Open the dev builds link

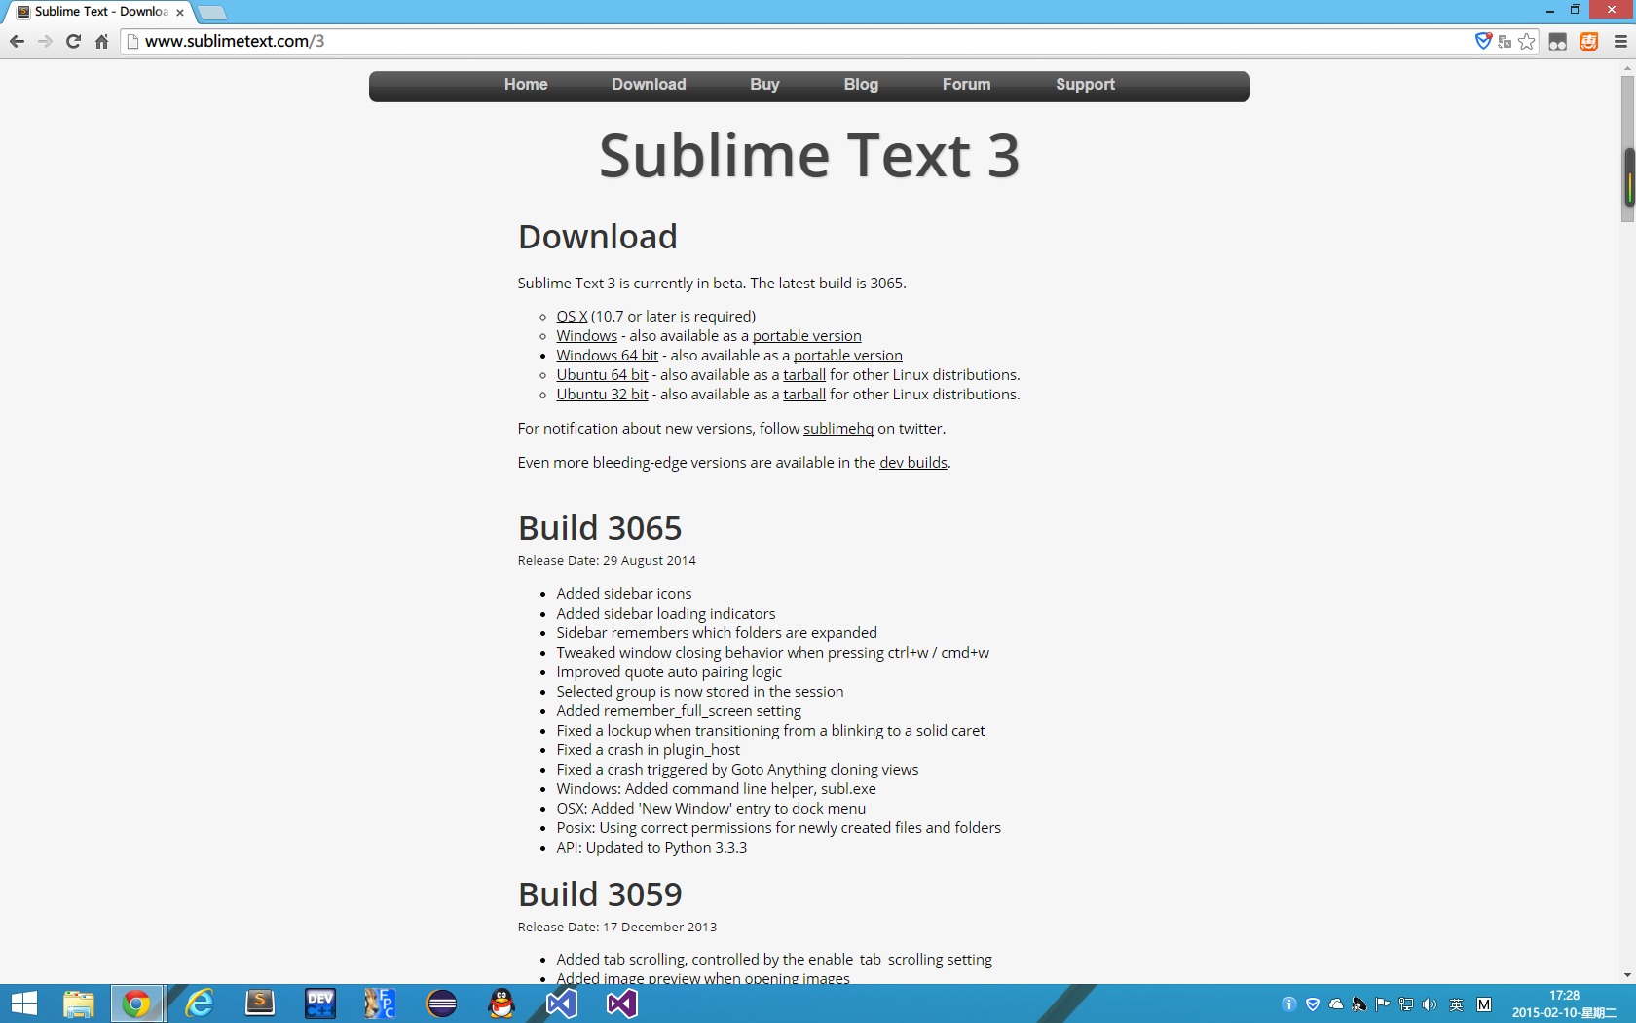coord(913,463)
